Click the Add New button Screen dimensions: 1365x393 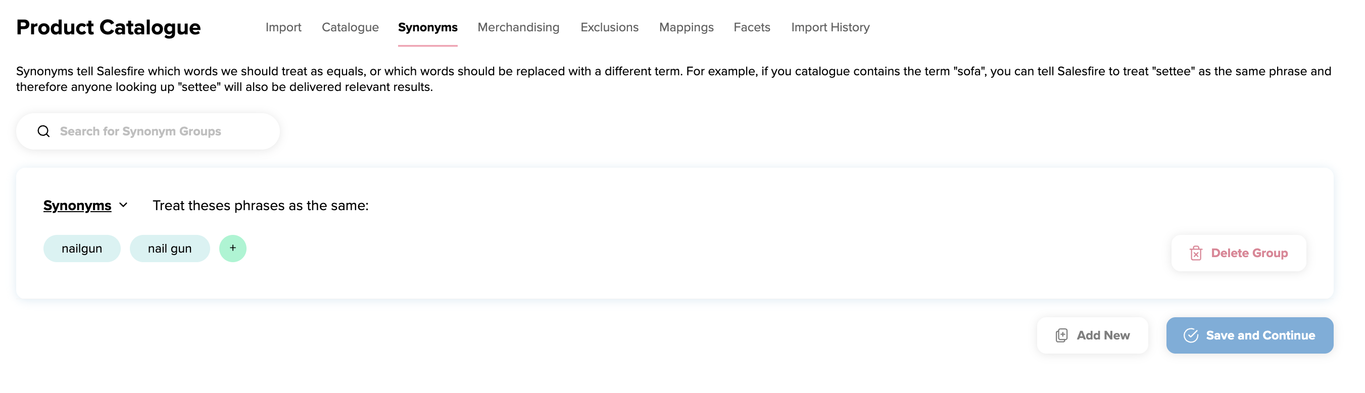(x=1092, y=335)
